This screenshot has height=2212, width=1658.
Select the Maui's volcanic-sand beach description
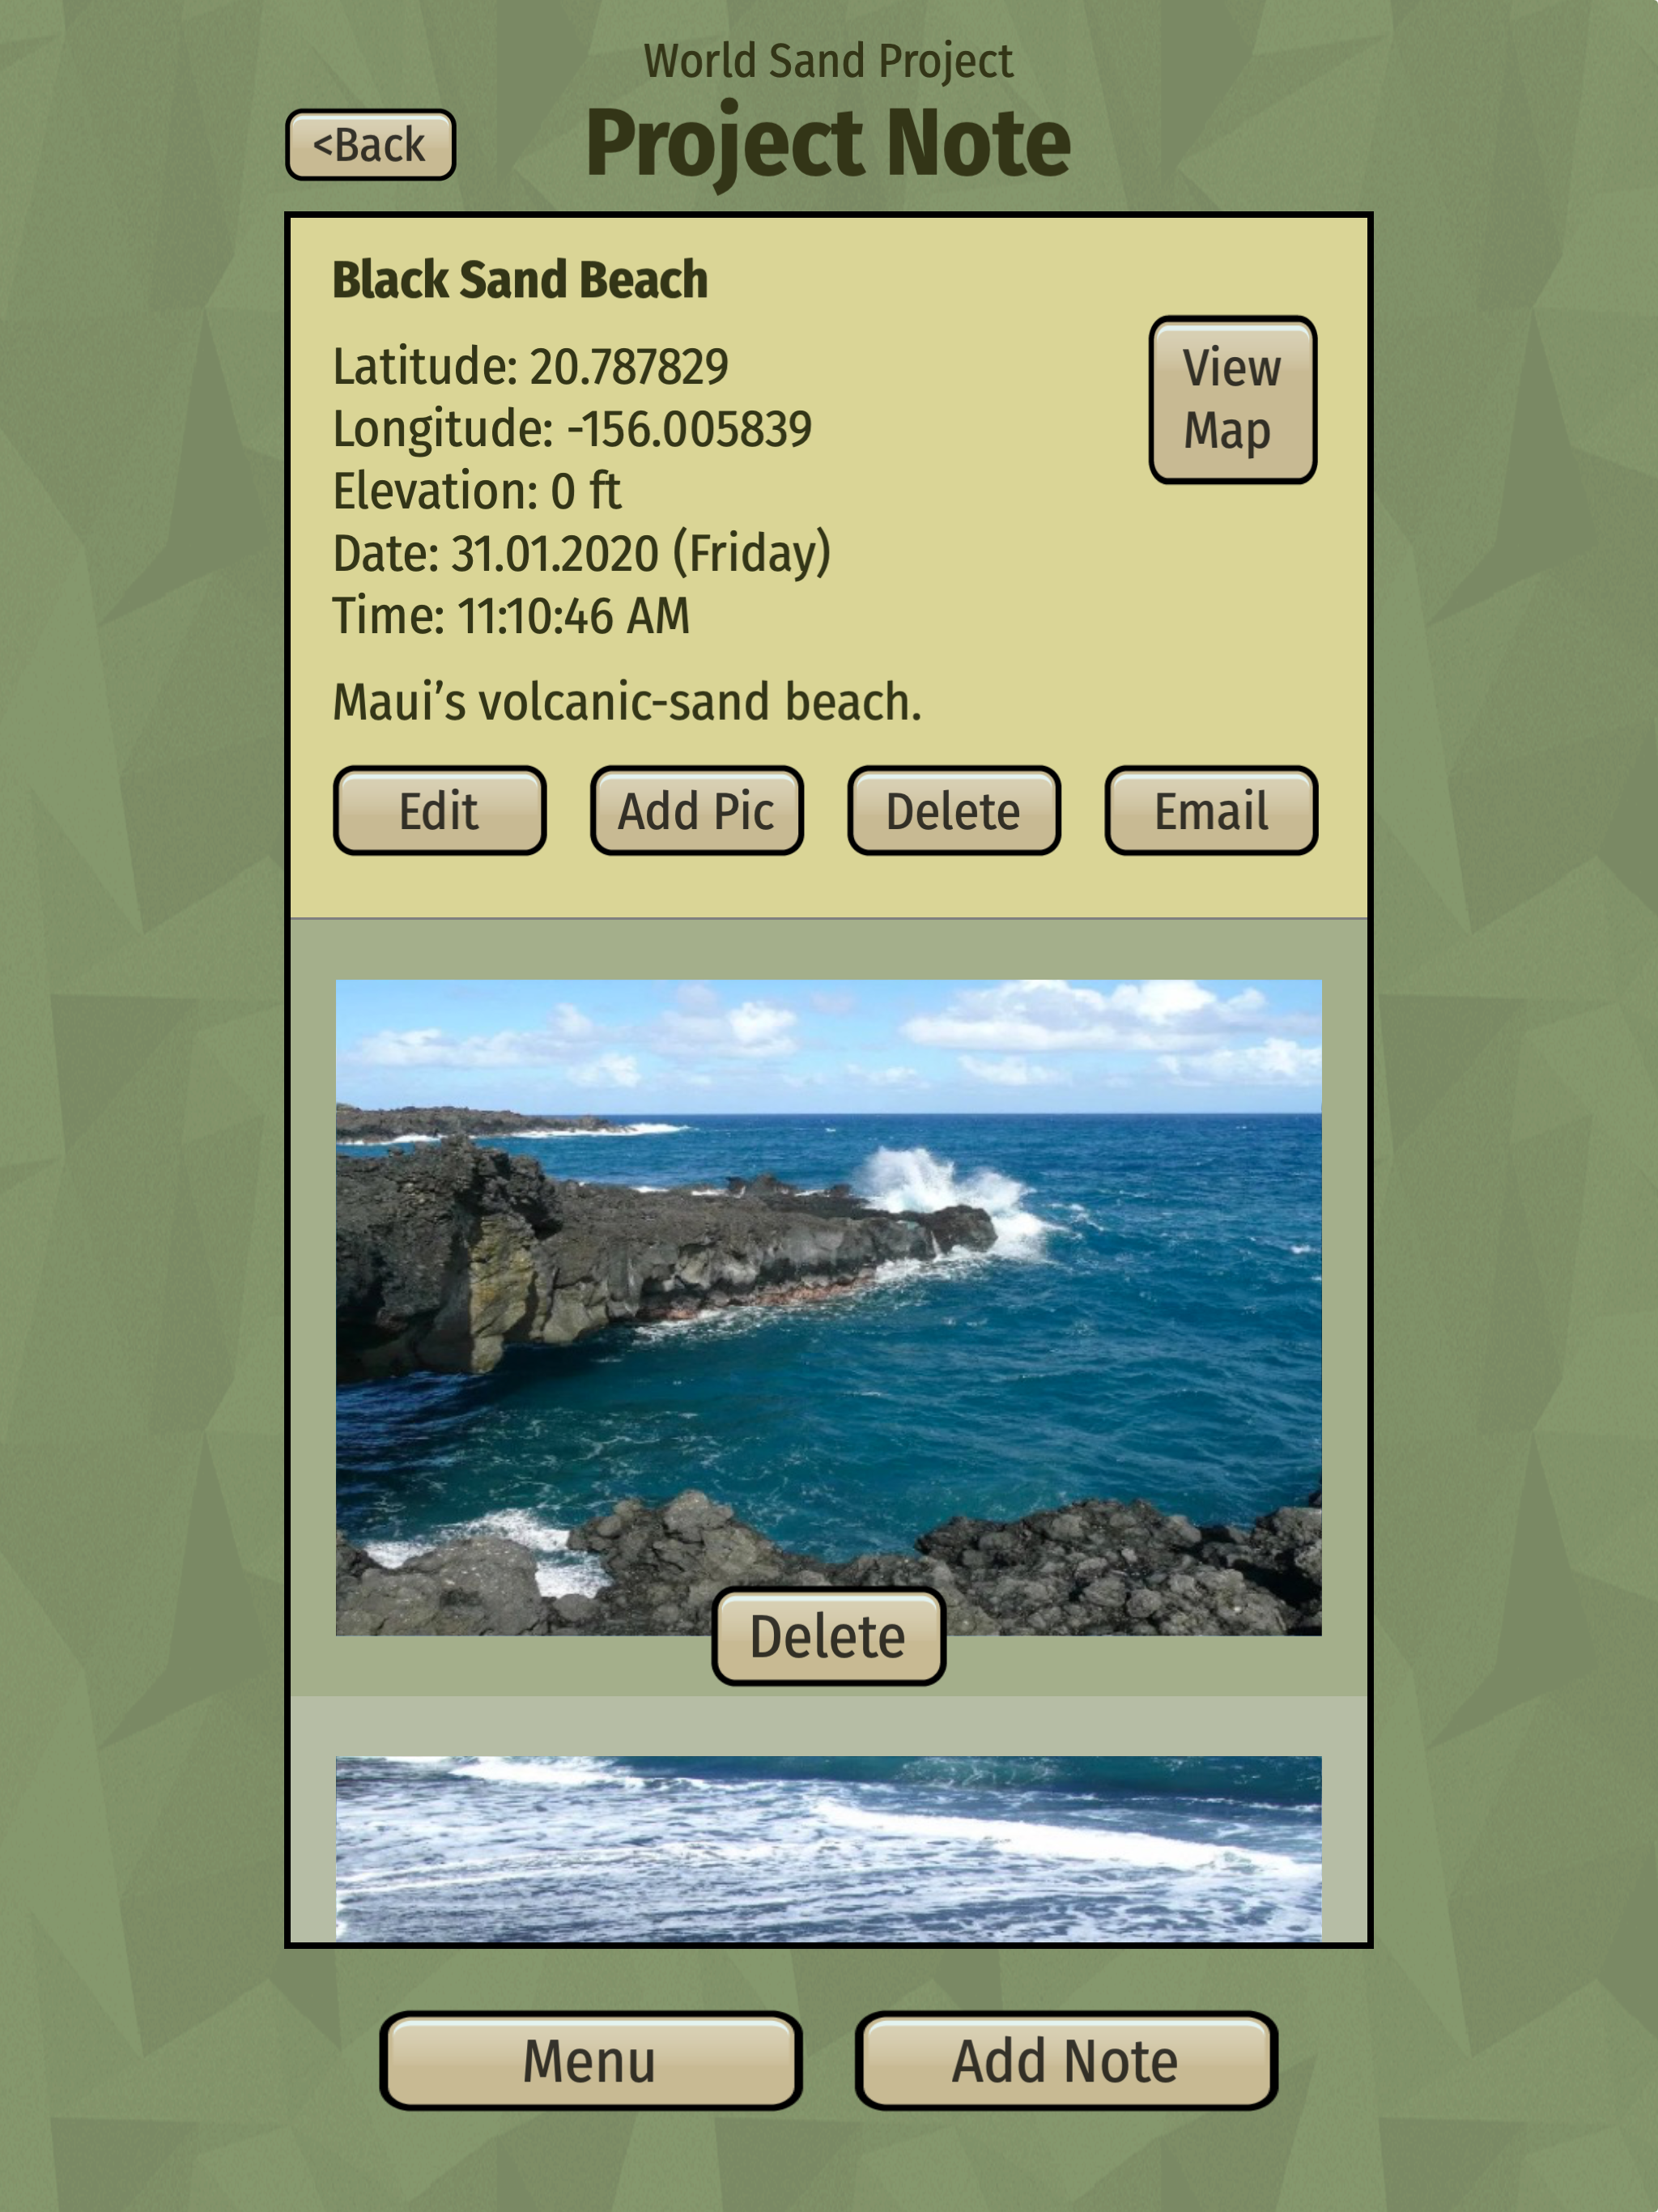(x=627, y=702)
